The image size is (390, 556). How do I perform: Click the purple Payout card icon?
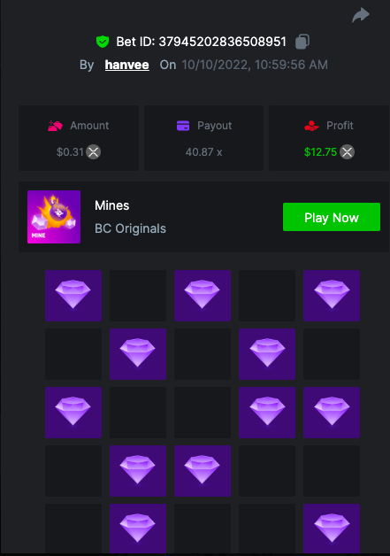click(183, 126)
